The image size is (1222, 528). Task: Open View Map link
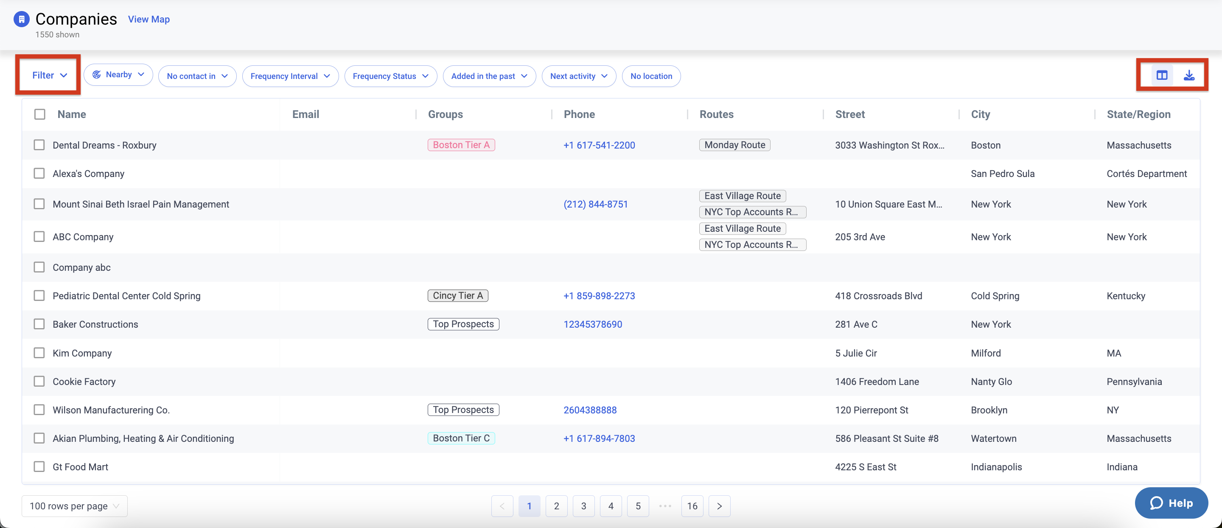tap(149, 20)
